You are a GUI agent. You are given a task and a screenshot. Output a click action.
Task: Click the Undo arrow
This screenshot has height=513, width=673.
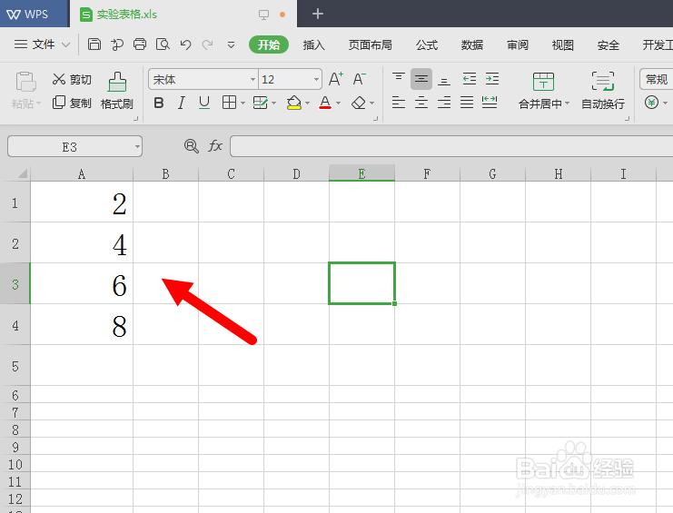[x=185, y=44]
